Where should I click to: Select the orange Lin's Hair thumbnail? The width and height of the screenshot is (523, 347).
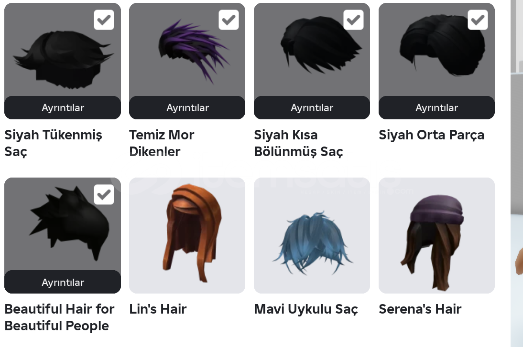pos(187,235)
